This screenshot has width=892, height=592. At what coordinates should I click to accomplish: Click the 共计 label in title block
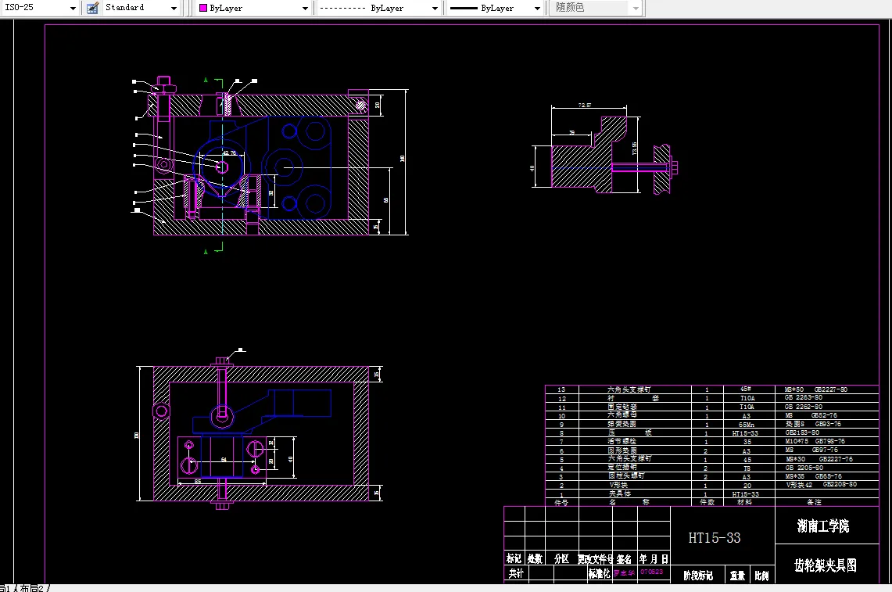[x=516, y=573]
